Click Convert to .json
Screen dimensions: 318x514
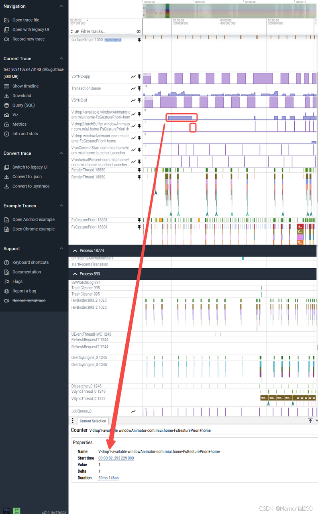pyautogui.click(x=27, y=177)
